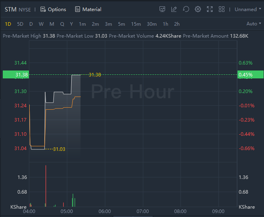This screenshot has width=264, height=217.
Task: Click the 09:00 time axis label
Action: point(218,211)
